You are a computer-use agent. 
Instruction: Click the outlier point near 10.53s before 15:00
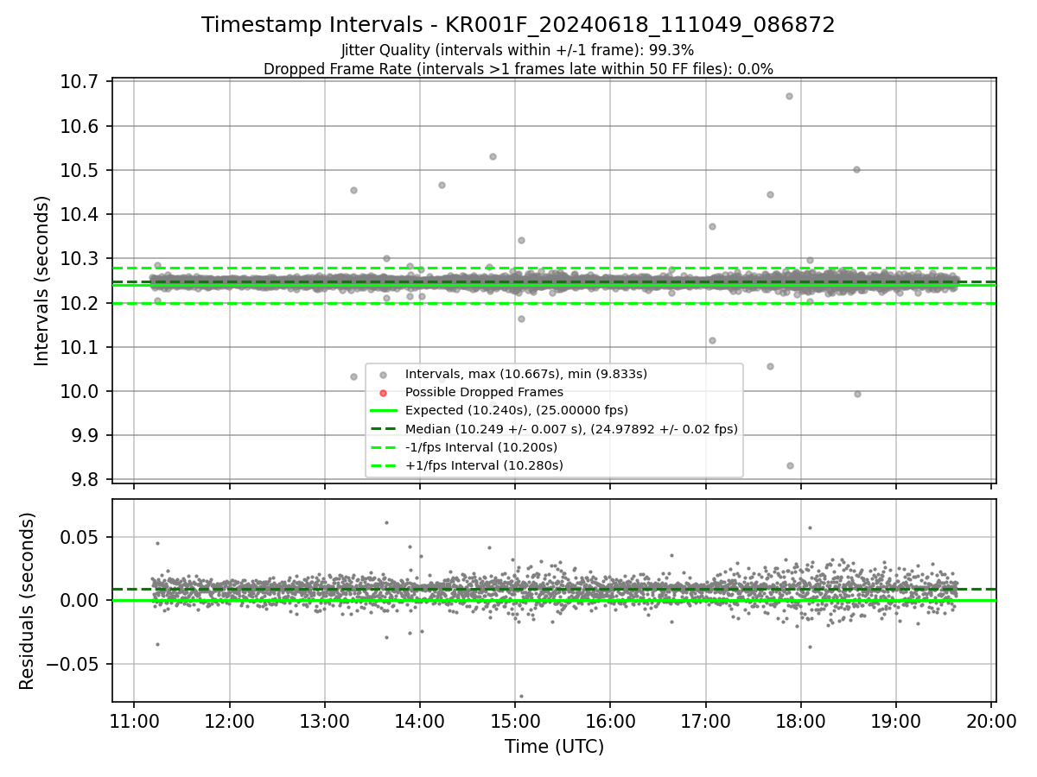pos(493,156)
